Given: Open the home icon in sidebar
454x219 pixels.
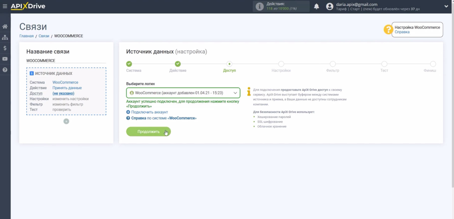Looking at the screenshot, I should pyautogui.click(x=5, y=26).
